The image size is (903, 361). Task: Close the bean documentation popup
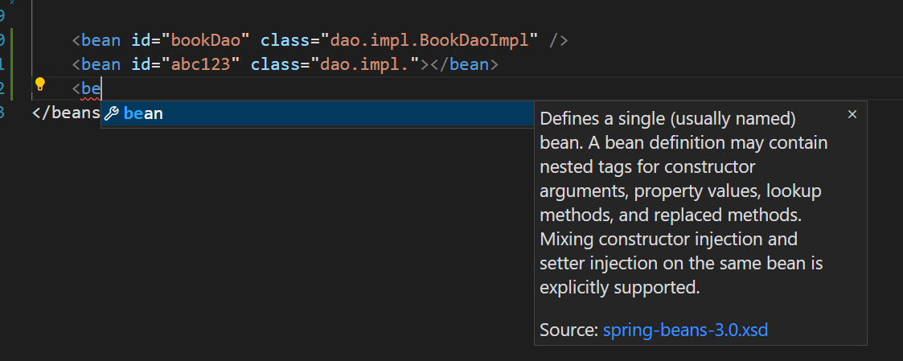[852, 115]
